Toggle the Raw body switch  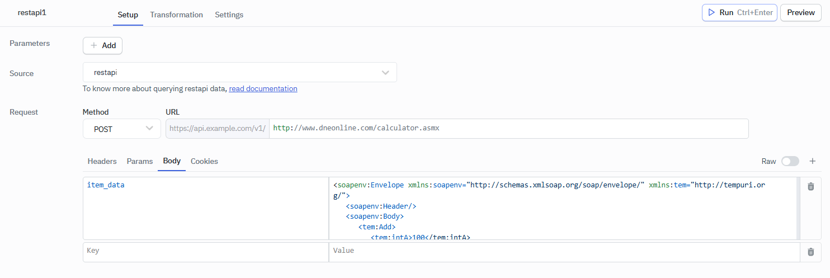790,161
